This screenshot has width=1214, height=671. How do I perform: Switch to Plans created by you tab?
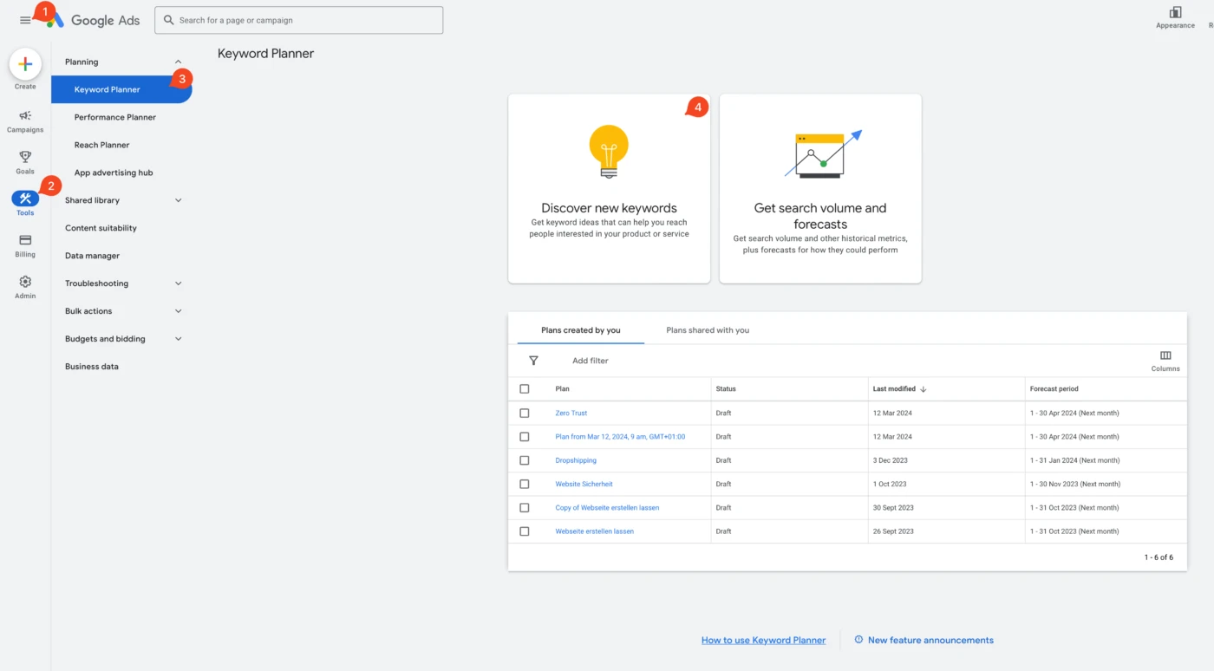(581, 330)
